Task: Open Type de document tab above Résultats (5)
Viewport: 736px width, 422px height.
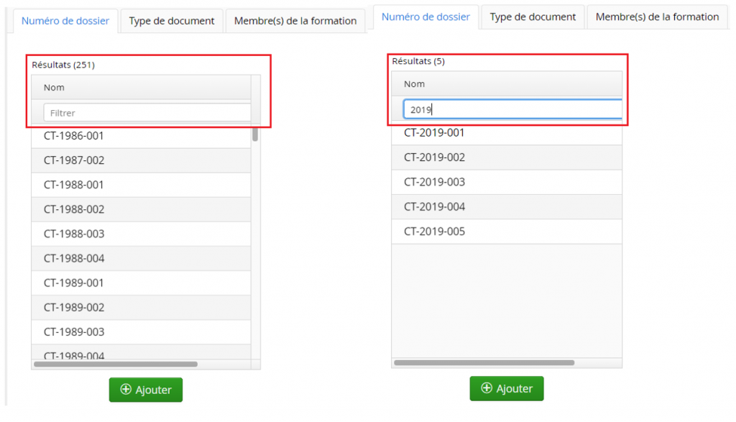Action: tap(533, 17)
